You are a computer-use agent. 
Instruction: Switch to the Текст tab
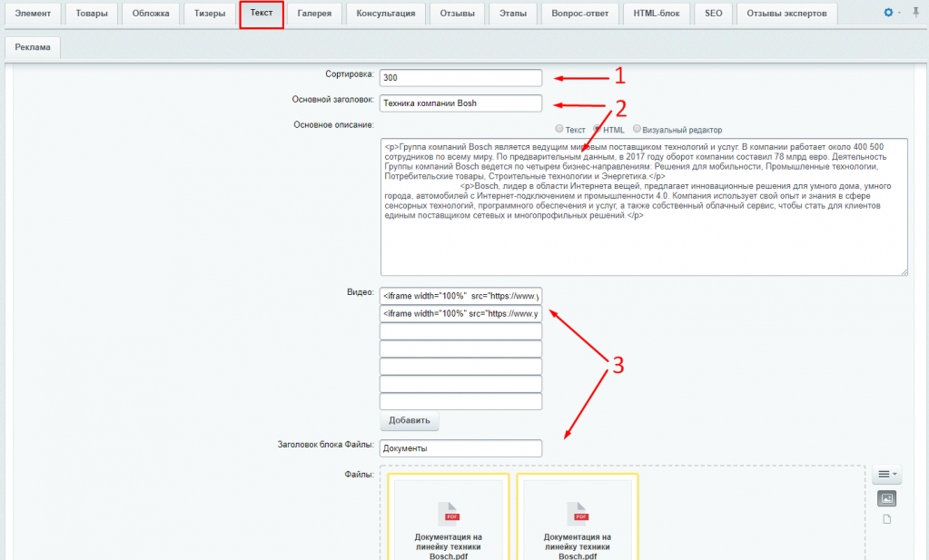[262, 13]
